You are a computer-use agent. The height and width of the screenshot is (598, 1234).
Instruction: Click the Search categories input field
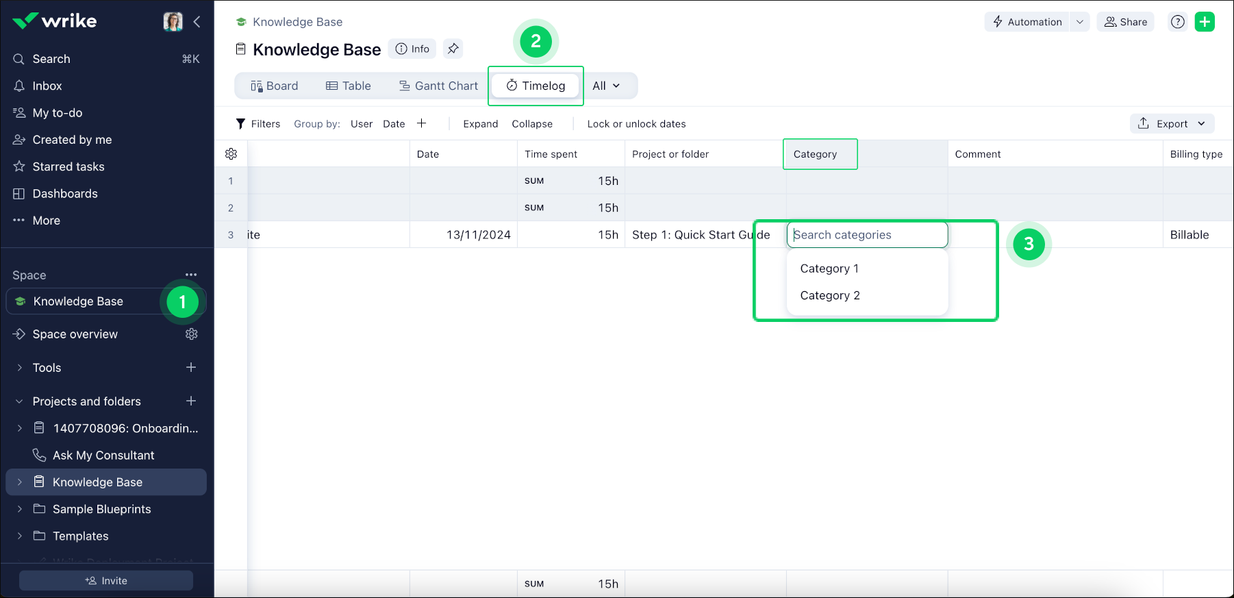pyautogui.click(x=867, y=235)
